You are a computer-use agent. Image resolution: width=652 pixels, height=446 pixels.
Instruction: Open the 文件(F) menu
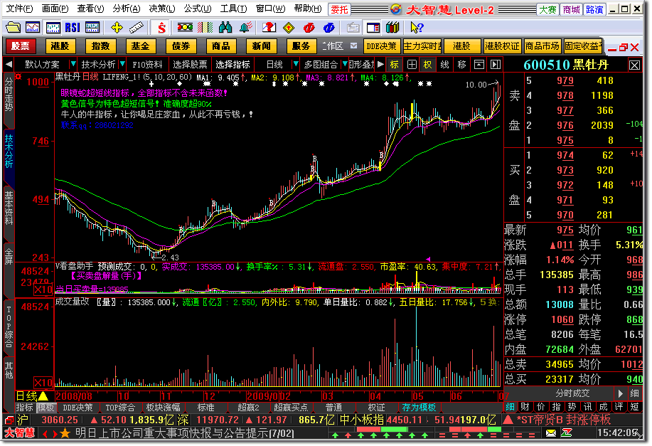click(19, 9)
